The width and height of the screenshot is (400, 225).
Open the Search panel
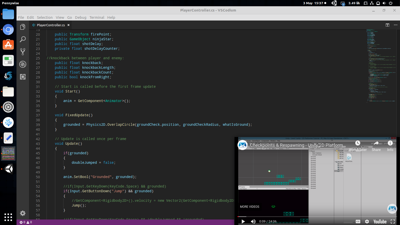point(23,39)
